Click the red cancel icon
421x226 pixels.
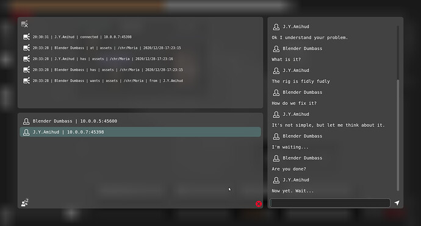click(x=259, y=204)
